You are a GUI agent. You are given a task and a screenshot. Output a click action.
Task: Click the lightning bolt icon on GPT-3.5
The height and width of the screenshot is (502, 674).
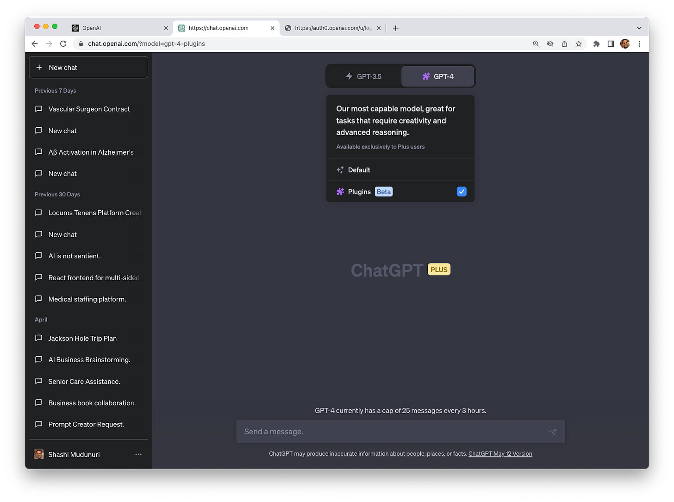[x=349, y=76]
